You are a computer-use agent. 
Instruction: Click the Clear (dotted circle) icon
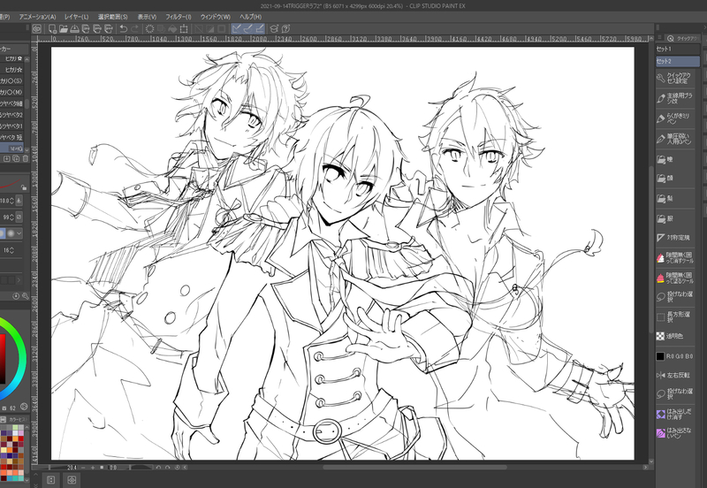pos(149,29)
